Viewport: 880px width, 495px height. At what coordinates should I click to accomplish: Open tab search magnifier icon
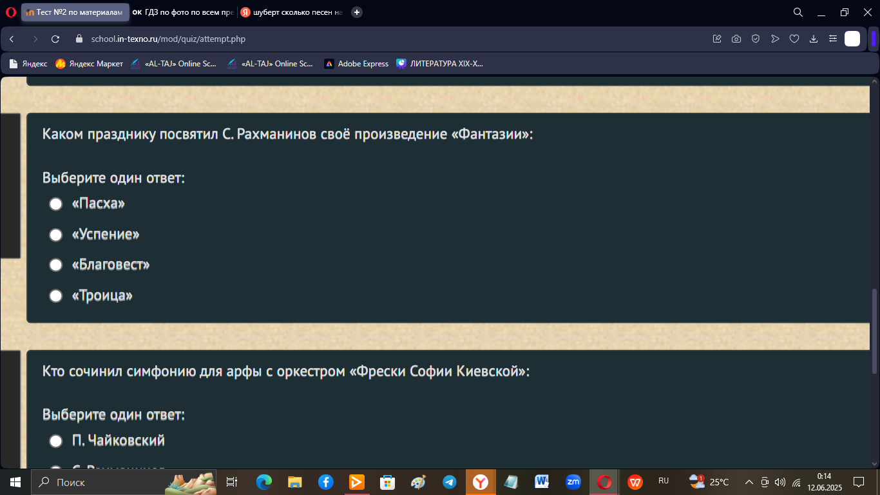(x=798, y=12)
